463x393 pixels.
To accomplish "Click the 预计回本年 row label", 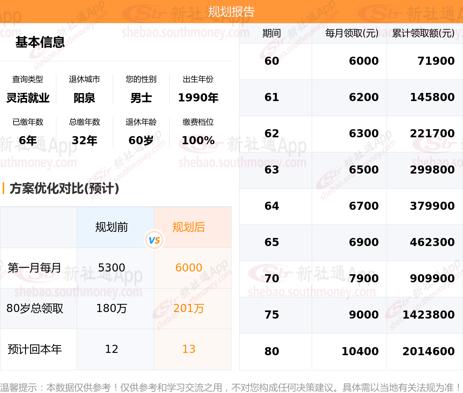I will tap(35, 349).
